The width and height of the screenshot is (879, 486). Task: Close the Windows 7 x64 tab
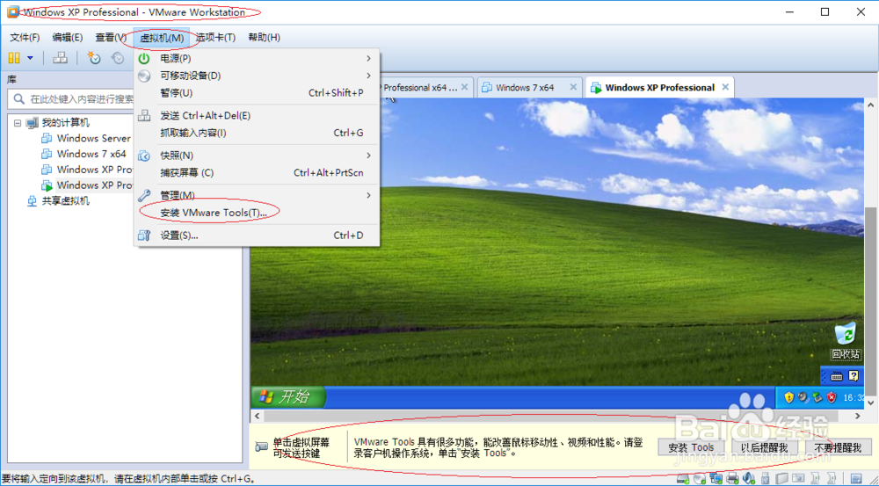click(x=573, y=88)
